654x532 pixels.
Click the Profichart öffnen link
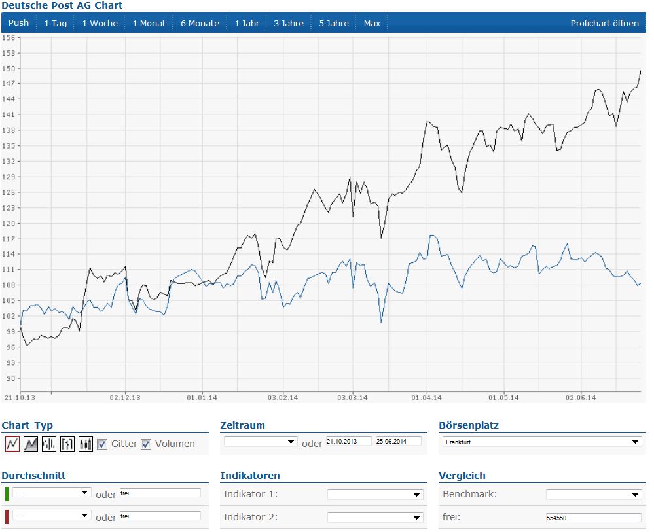(604, 24)
